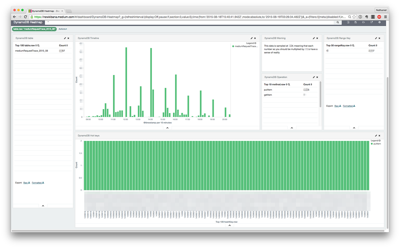Click the search magnifier button in query bar
The height and width of the screenshot is (248, 400).
pyautogui.click(x=338, y=22)
